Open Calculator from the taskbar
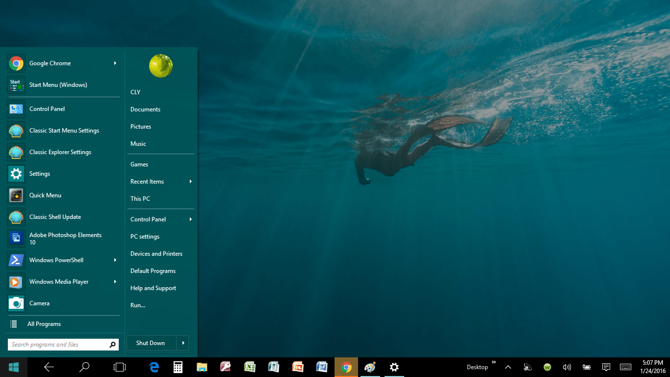 178,367
